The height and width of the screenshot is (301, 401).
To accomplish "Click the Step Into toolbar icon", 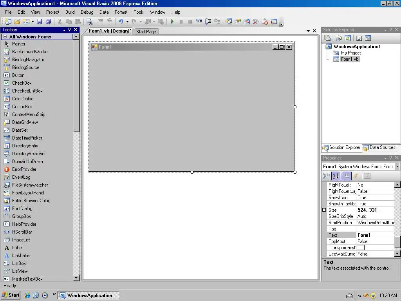I will pyautogui.click(x=199, y=22).
